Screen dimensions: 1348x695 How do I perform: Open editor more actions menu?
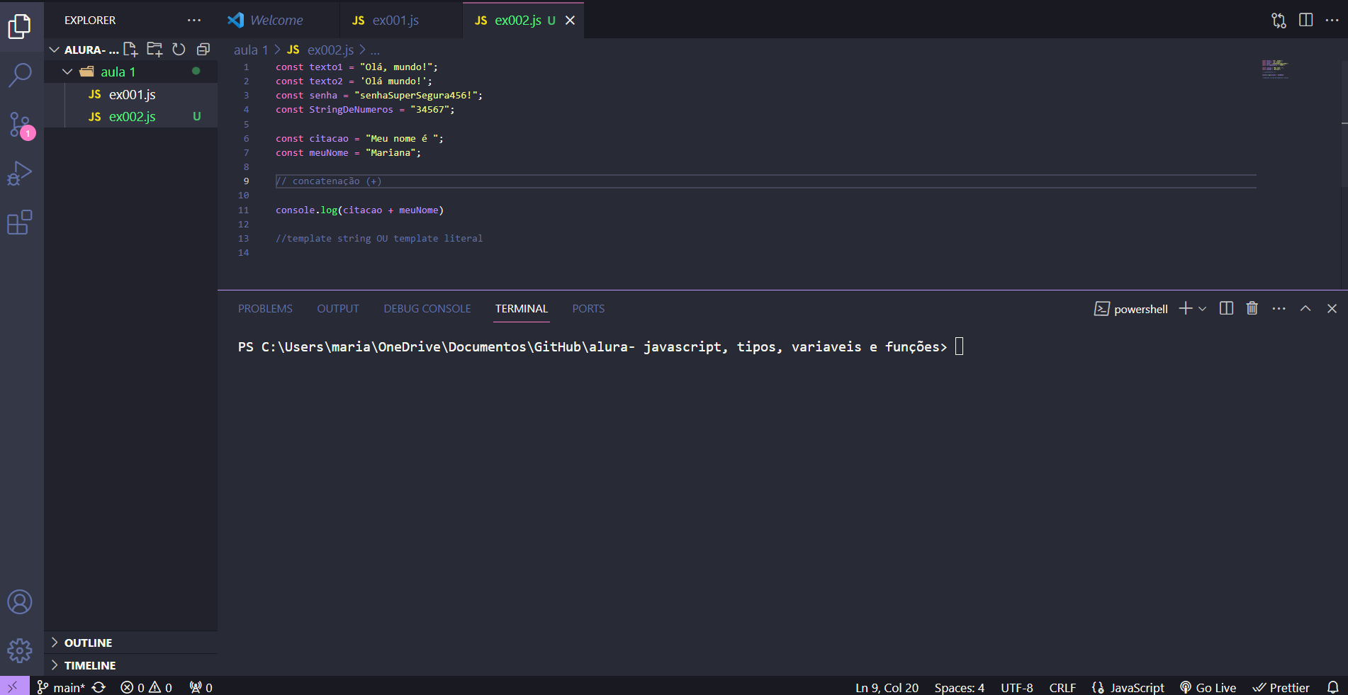click(1332, 21)
